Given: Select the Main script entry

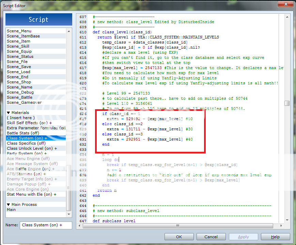Looking at the screenshot, I should [x=11, y=210].
